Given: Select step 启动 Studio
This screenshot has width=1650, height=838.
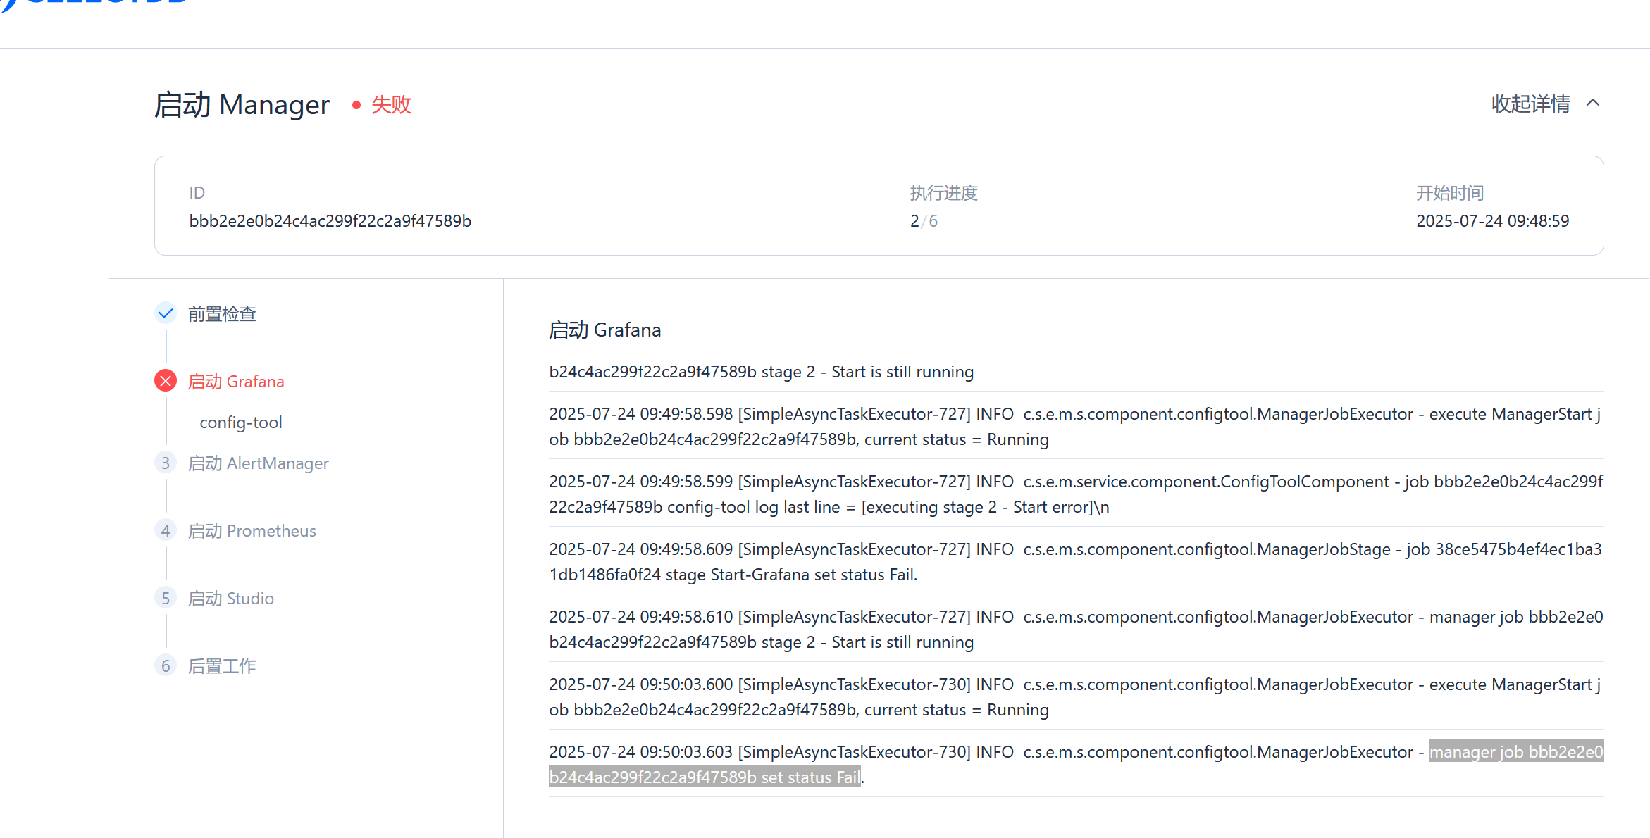Looking at the screenshot, I should pyautogui.click(x=231, y=599).
